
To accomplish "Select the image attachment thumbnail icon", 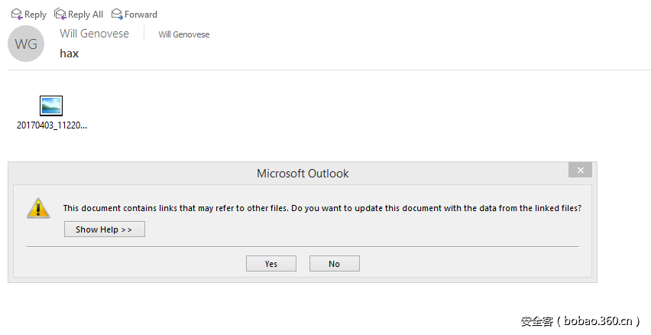I will [x=51, y=106].
